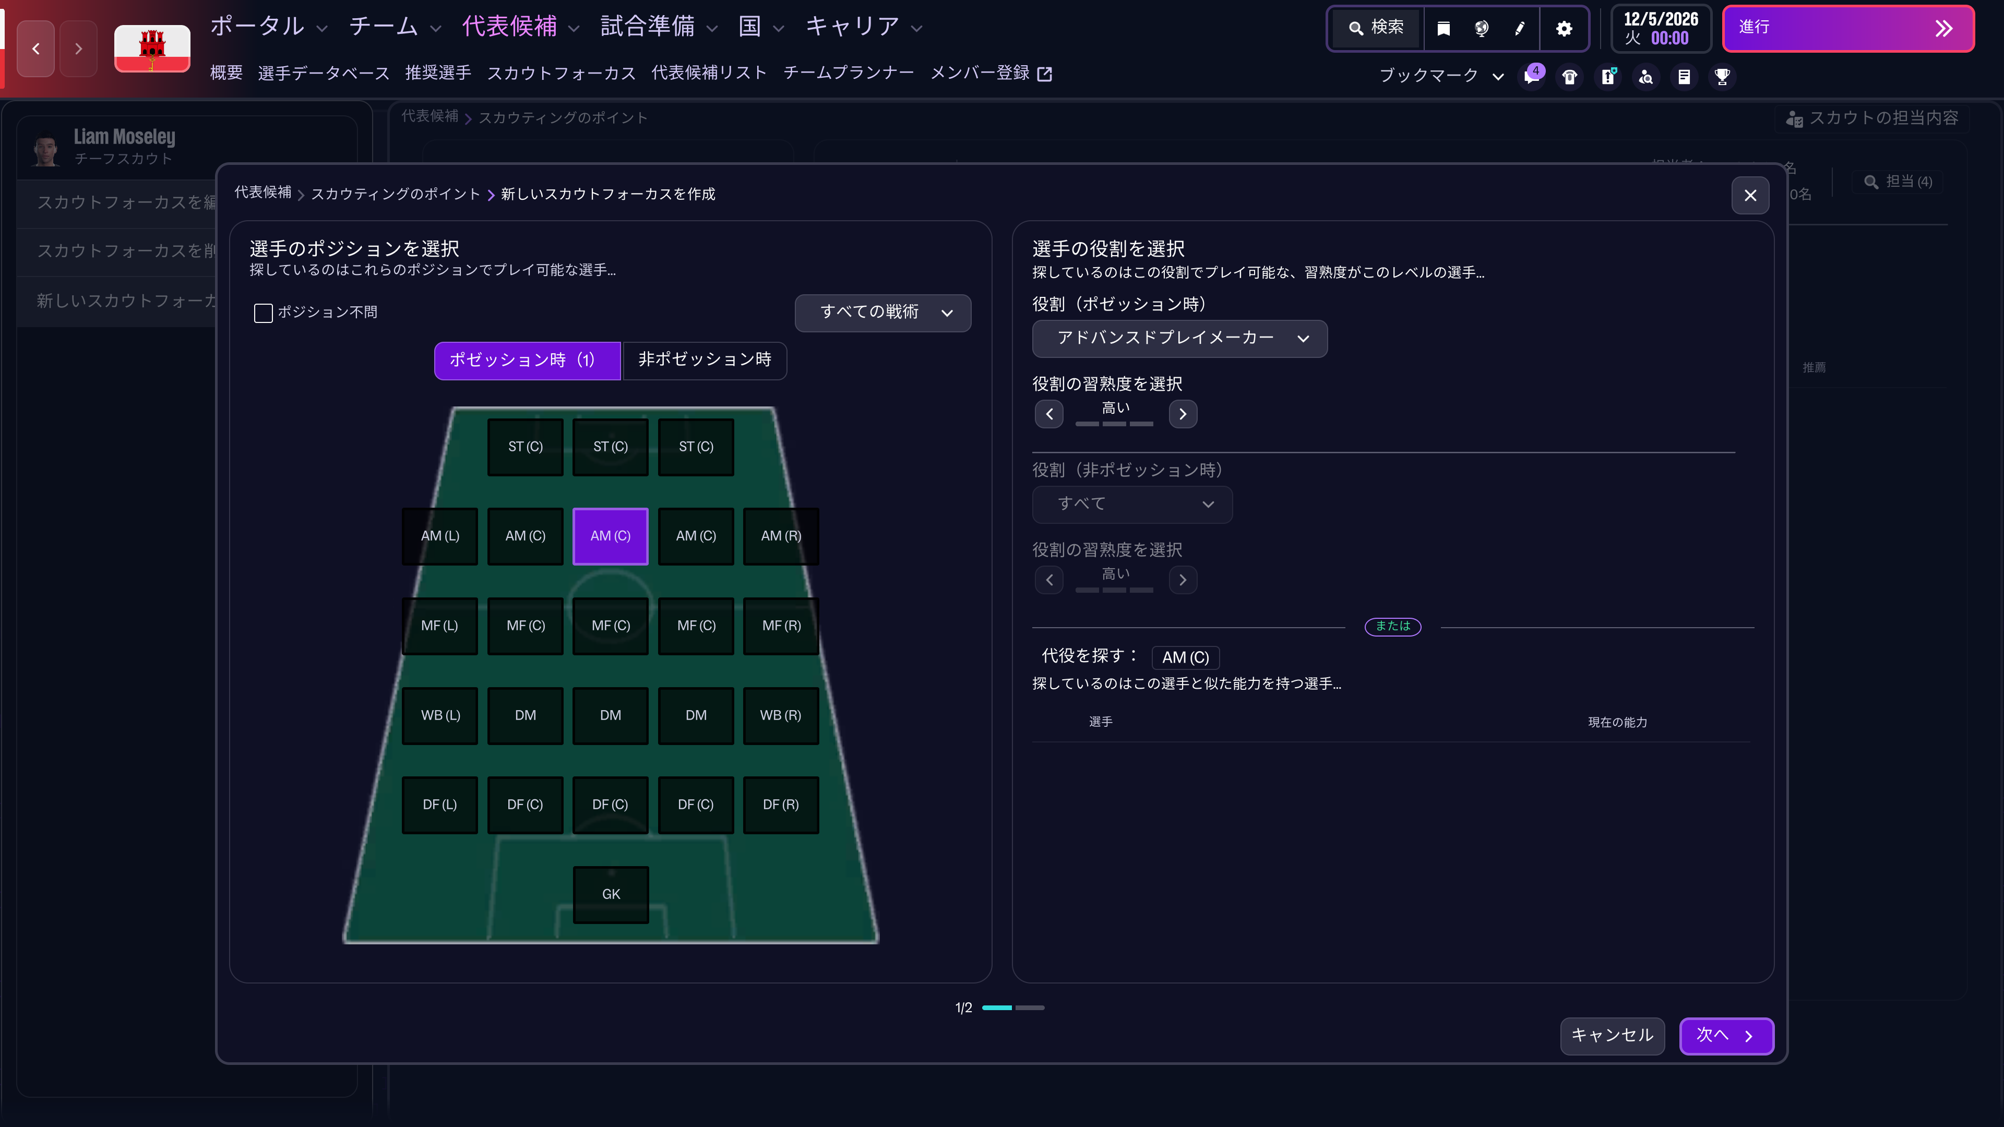Viewport: 2004px width, 1127px height.
Task: Select the DF (L) position
Action: [440, 804]
